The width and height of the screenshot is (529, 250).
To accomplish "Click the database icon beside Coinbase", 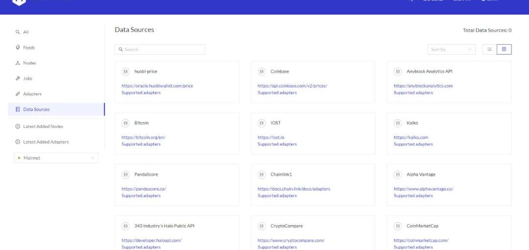I will pos(262,72).
